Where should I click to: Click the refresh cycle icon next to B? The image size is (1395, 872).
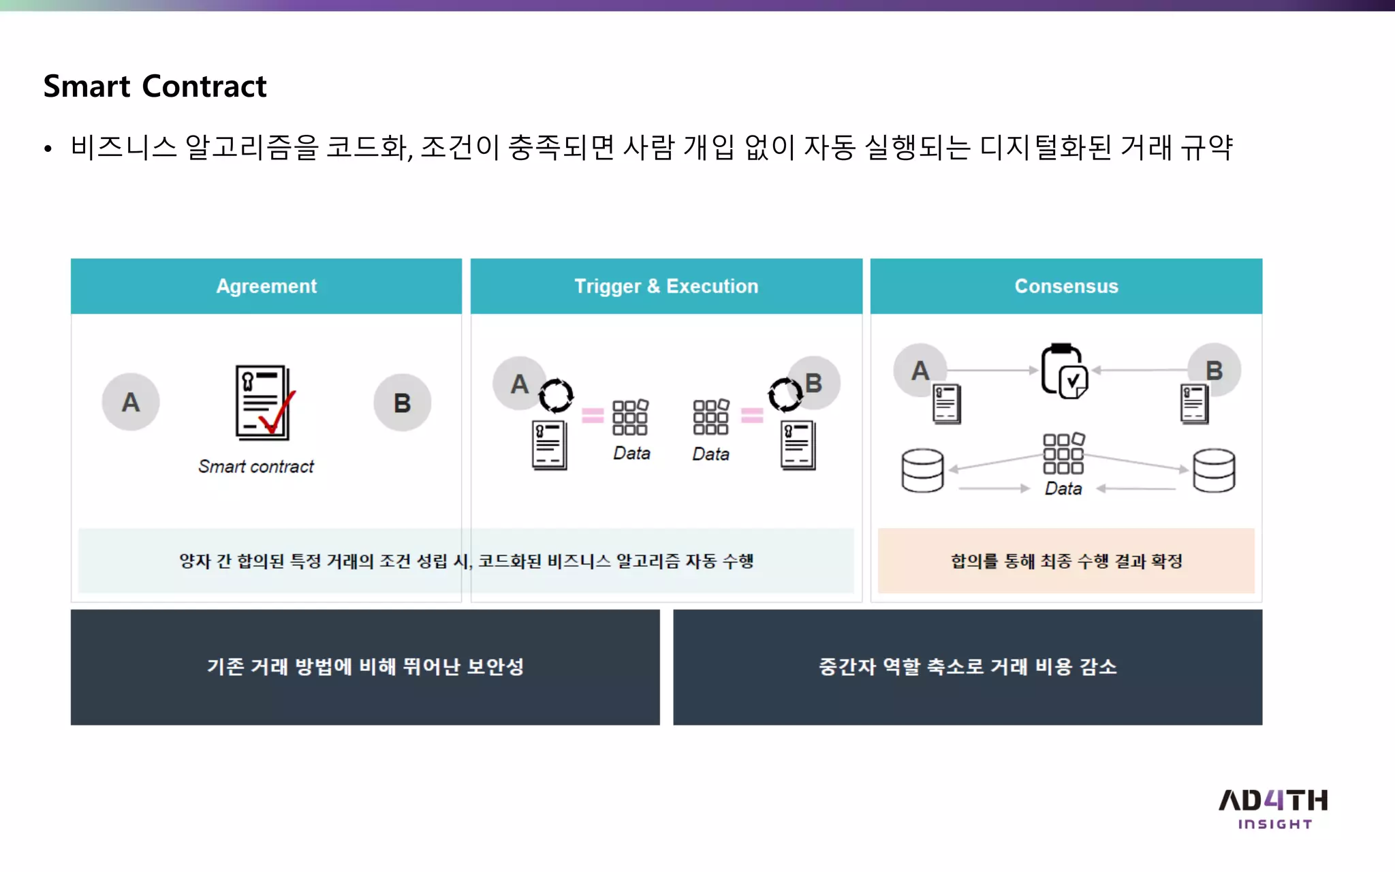pos(785,394)
